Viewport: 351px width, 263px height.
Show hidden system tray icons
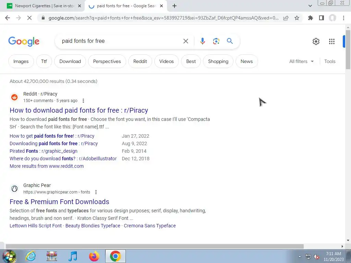[300, 256]
